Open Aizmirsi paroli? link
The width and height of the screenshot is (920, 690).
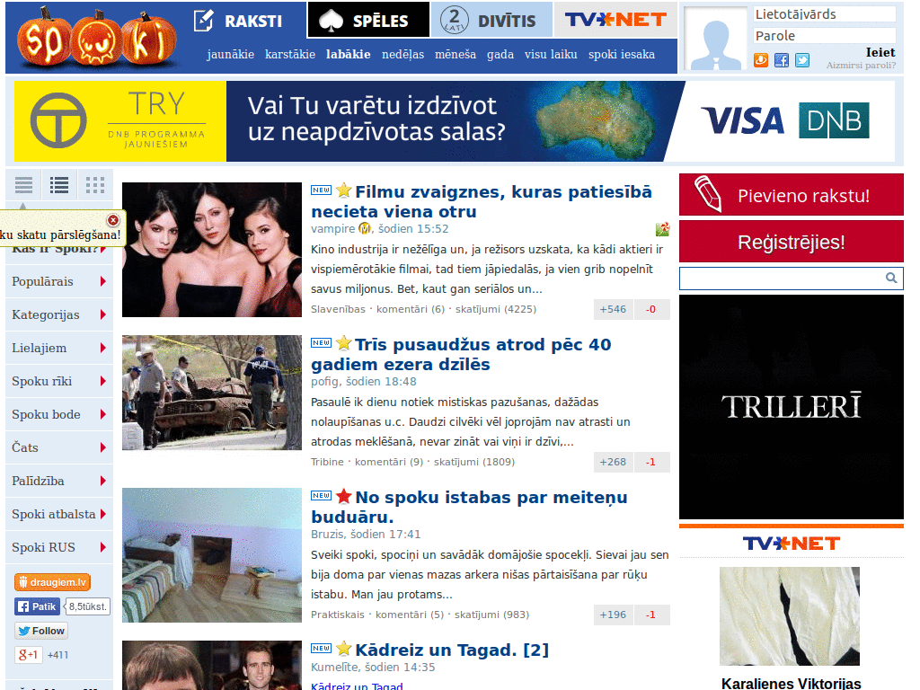pos(861,65)
